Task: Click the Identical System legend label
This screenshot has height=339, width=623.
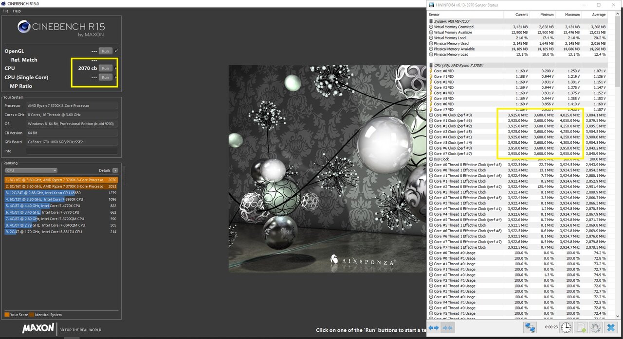Action: [x=48, y=315]
